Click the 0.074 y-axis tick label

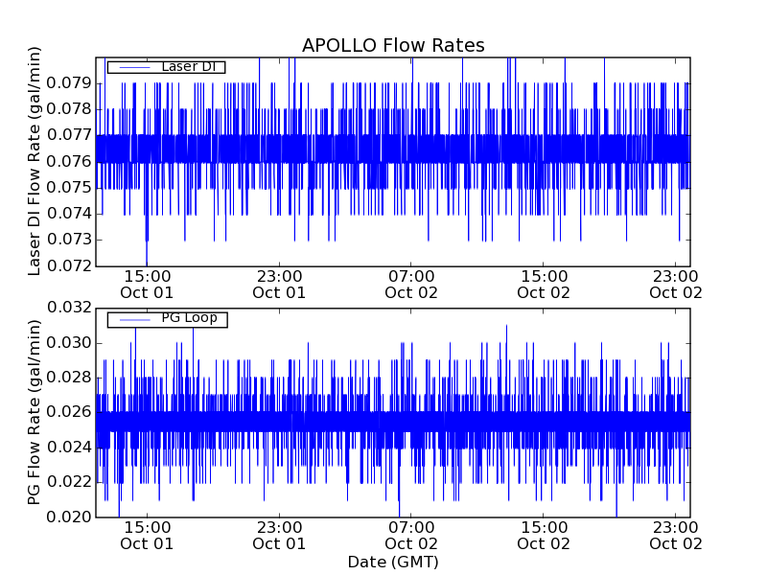click(x=69, y=213)
